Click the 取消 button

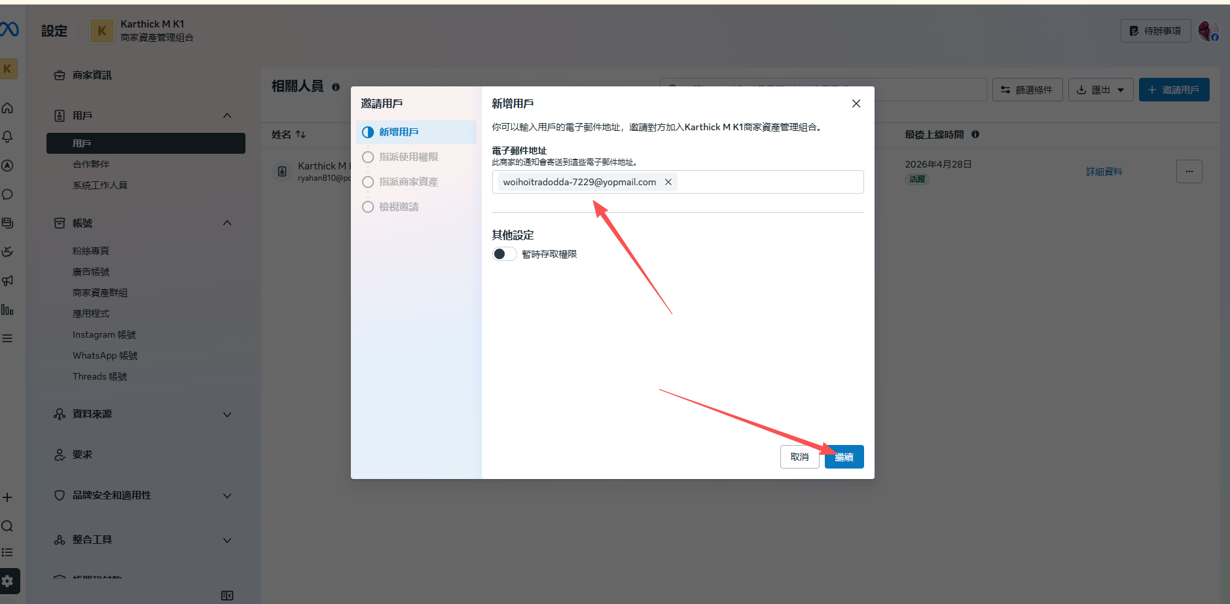pyautogui.click(x=799, y=457)
